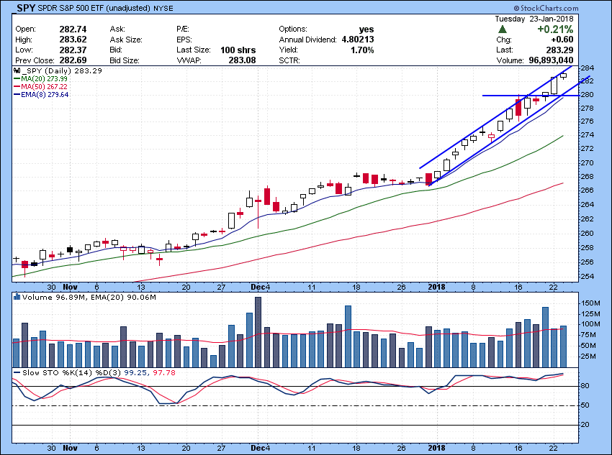The width and height of the screenshot is (612, 455).
Task: Click the Options yes value
Action: click(x=366, y=29)
